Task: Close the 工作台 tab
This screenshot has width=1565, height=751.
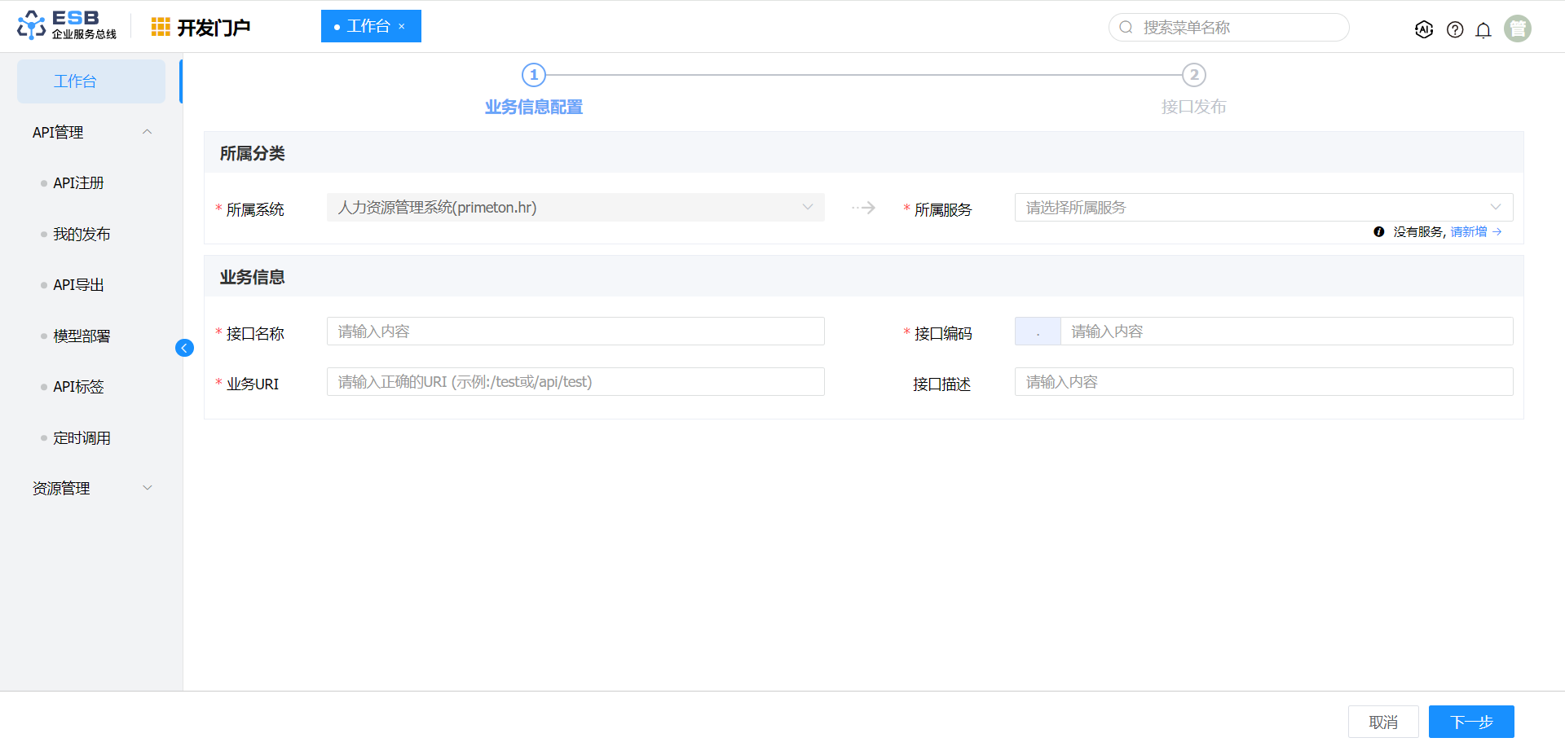Action: click(x=402, y=27)
